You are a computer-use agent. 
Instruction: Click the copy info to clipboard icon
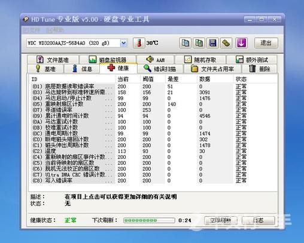click(186, 43)
